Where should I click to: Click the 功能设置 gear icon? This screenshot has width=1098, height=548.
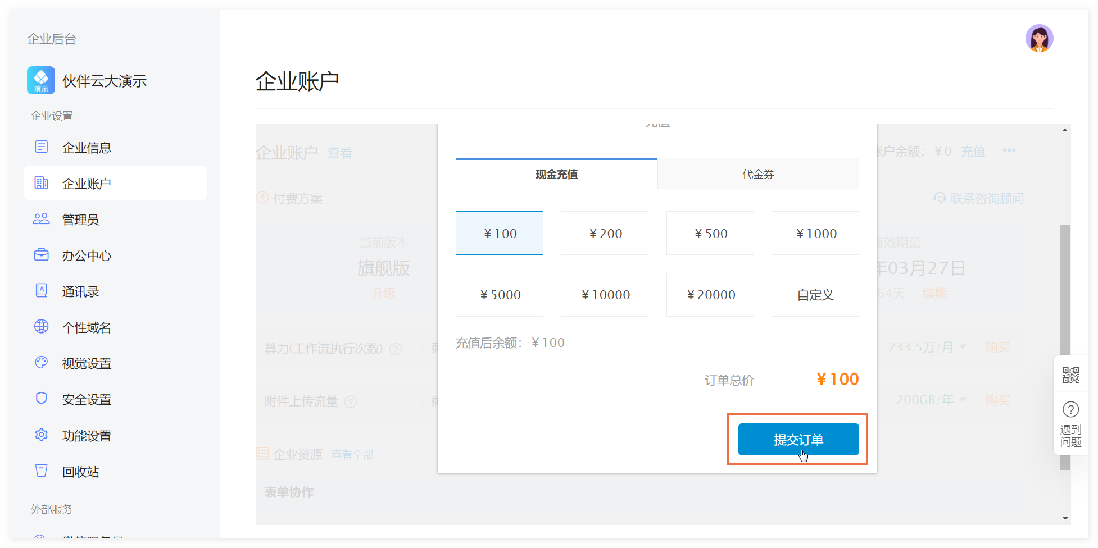(41, 435)
